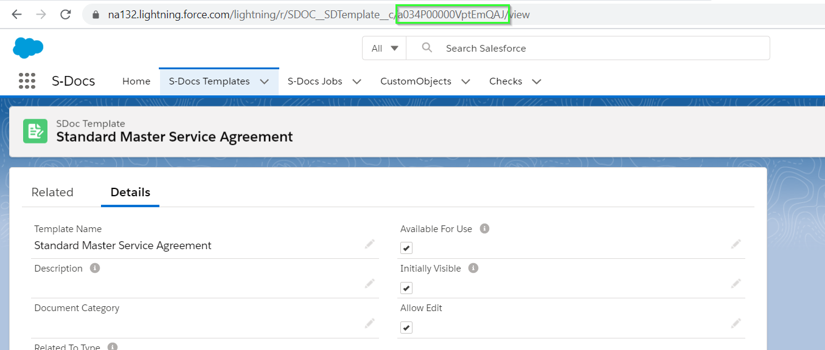Edit Template Name with pencil icon
825x350 pixels.
370,244
